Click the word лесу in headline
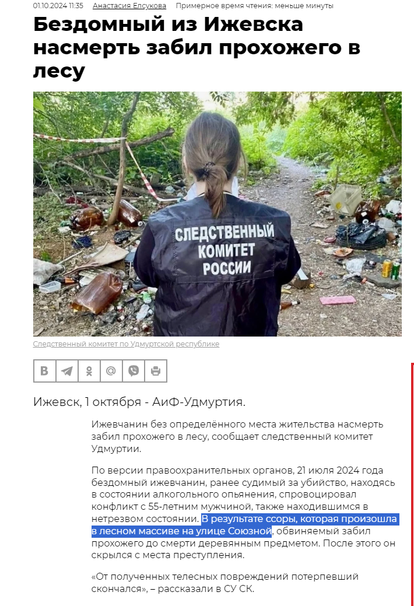Viewport: 414px width, 606px height. point(59,71)
